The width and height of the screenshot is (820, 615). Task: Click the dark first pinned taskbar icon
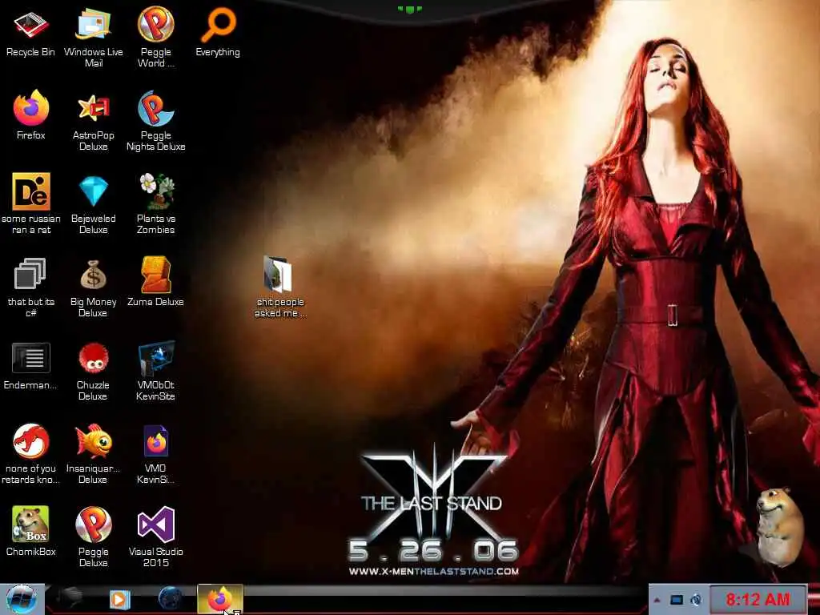pos(70,598)
